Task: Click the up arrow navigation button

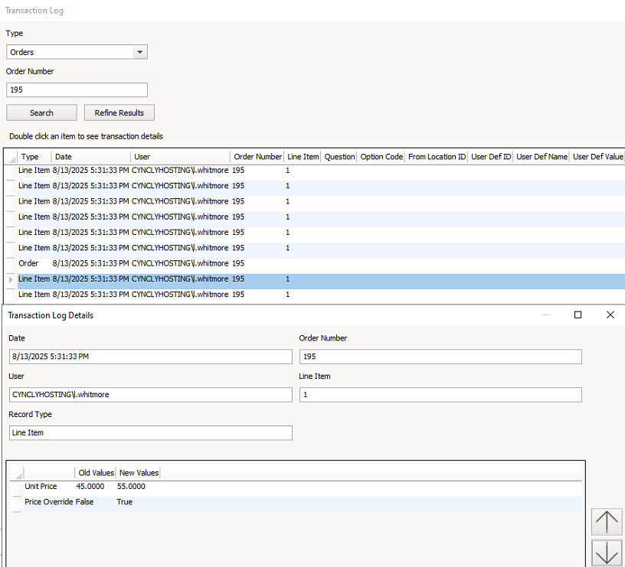Action: tap(607, 522)
